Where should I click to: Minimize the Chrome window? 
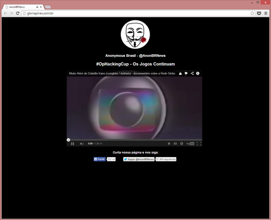[x=252, y=3]
